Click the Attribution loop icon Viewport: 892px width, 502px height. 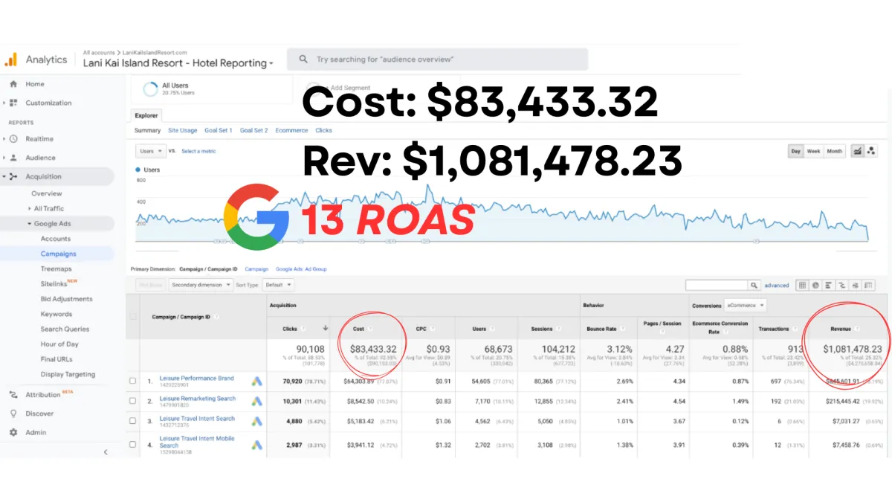click(x=13, y=395)
